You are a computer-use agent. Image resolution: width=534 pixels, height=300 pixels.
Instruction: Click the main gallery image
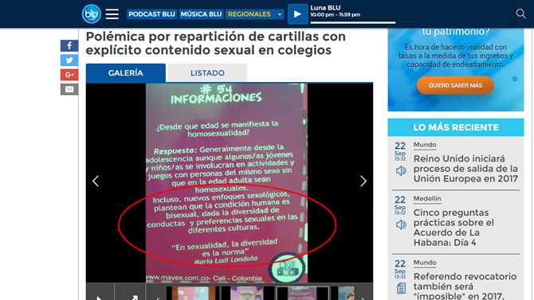pos(227,183)
